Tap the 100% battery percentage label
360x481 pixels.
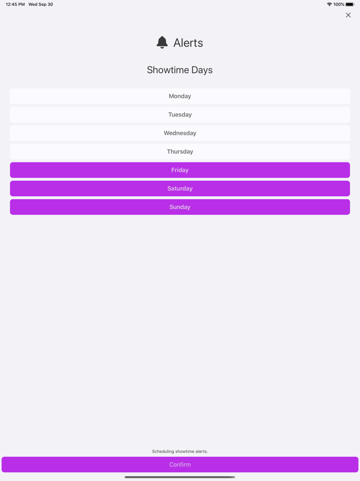(x=339, y=4)
